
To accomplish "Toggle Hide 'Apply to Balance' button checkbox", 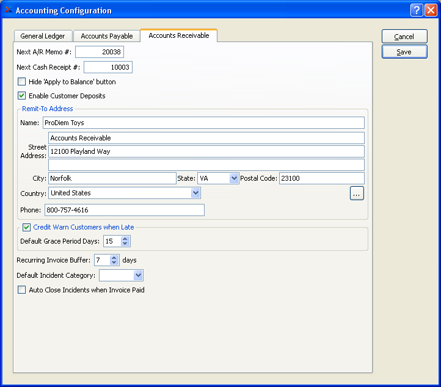I will 22,82.
